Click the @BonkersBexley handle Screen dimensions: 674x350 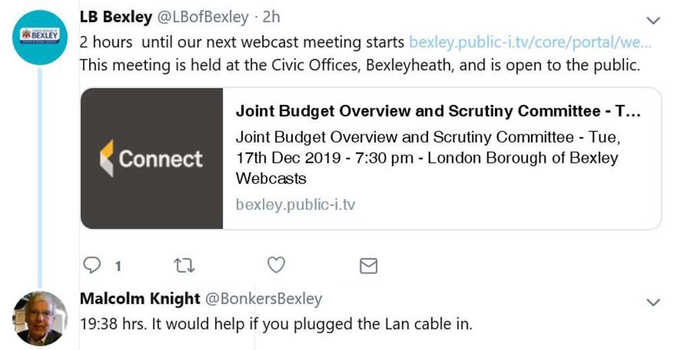click(263, 298)
